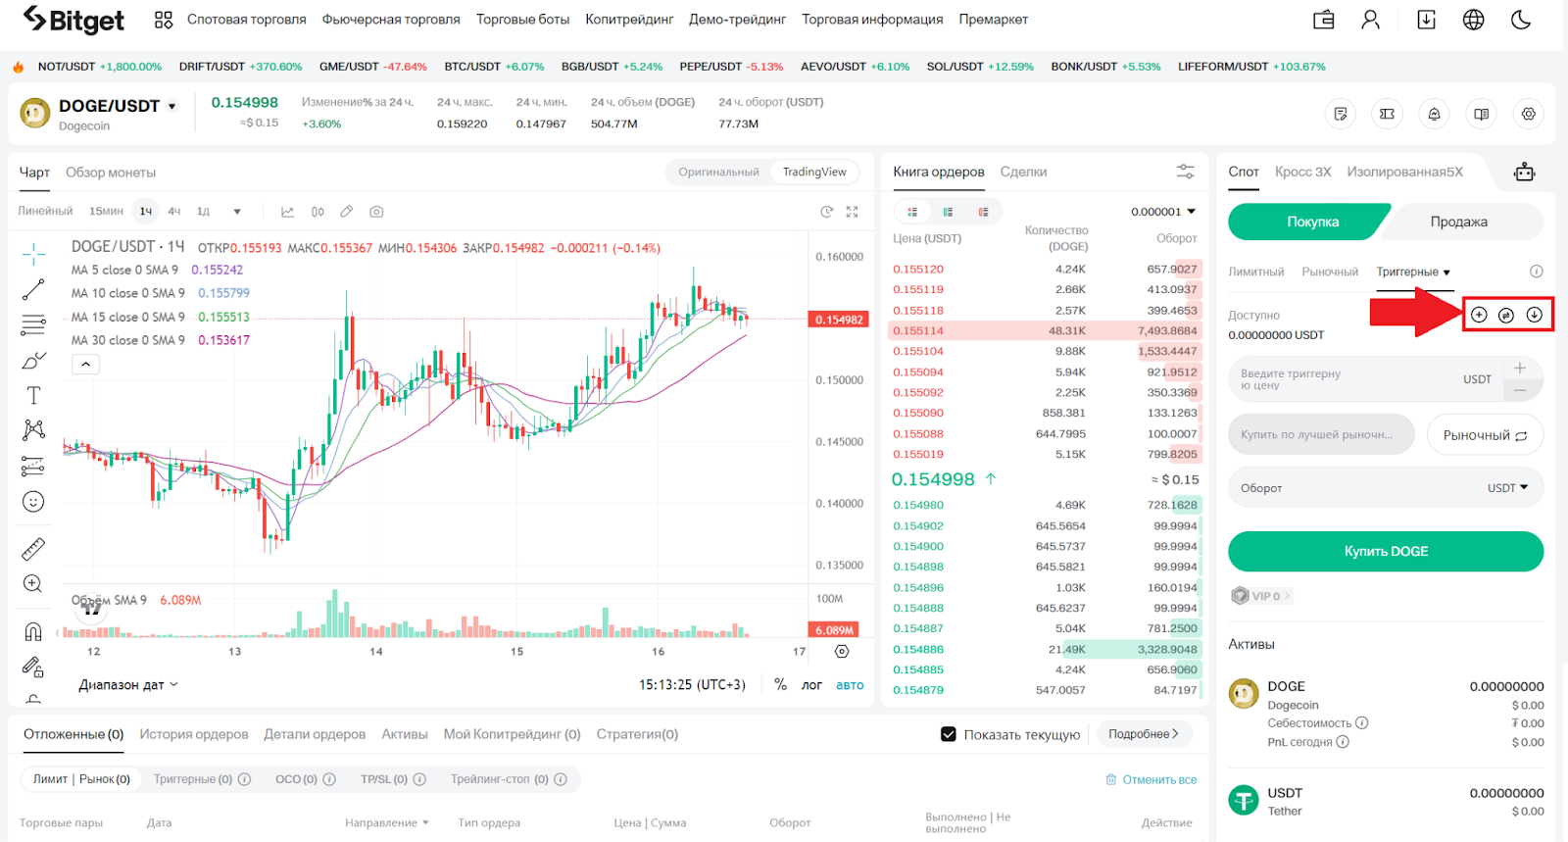Open the notes icon in pair header
The image size is (1568, 842).
point(1341,114)
